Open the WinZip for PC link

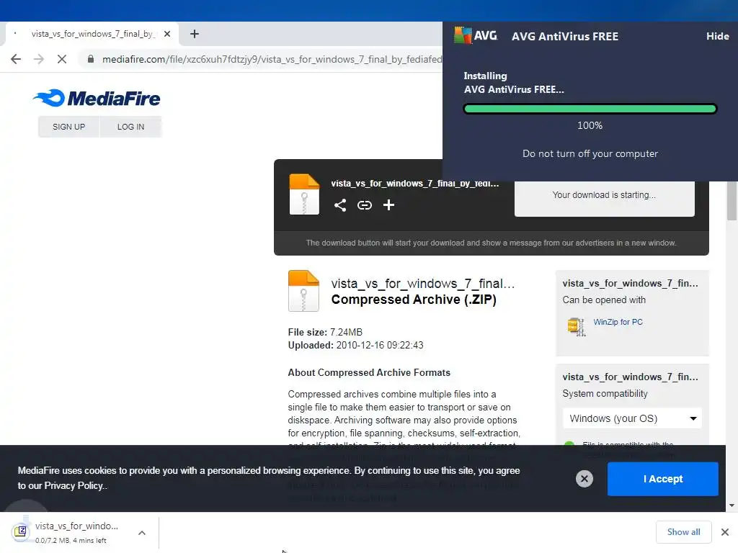pyautogui.click(x=618, y=322)
